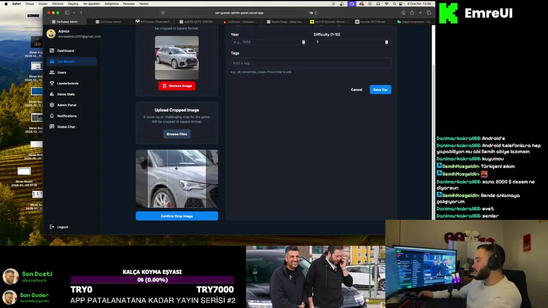Click the date and time in menu bar
Screen dimensions: 548x308
point(419,4)
